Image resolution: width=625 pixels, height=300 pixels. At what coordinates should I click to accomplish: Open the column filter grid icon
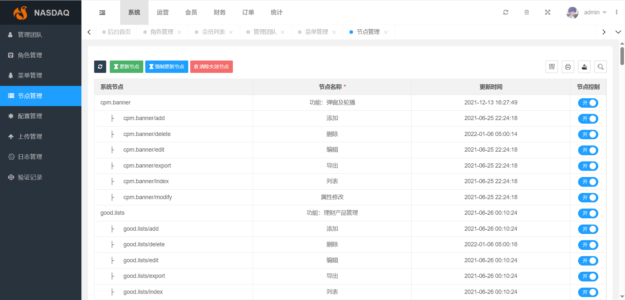(552, 67)
